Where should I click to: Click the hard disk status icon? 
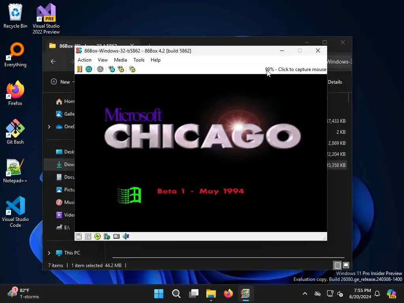pyautogui.click(x=116, y=236)
